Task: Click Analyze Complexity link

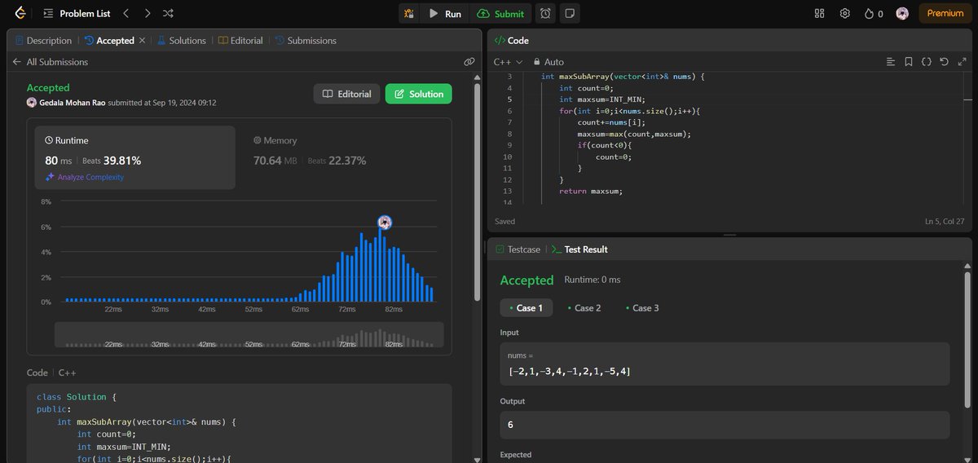Action: 85,177
